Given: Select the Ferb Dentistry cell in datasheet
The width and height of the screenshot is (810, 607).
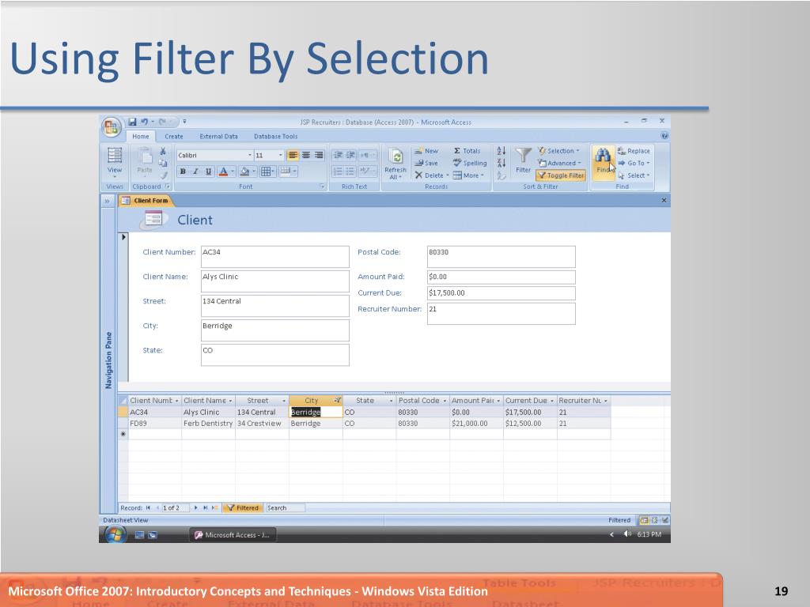Looking at the screenshot, I should point(208,424).
